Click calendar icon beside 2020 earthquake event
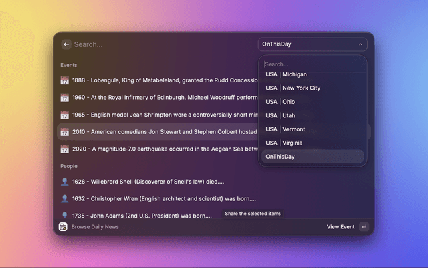 (65, 149)
